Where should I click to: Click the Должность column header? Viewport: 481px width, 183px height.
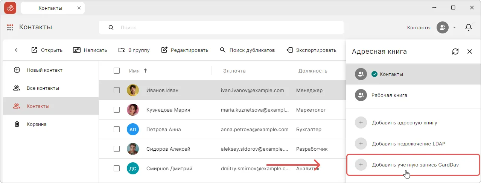312,71
